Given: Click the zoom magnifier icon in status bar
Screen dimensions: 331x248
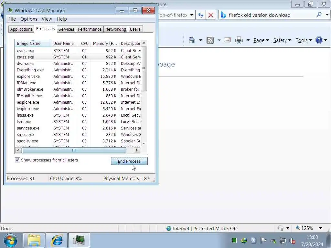Looking at the screenshot, I should click(x=297, y=228).
